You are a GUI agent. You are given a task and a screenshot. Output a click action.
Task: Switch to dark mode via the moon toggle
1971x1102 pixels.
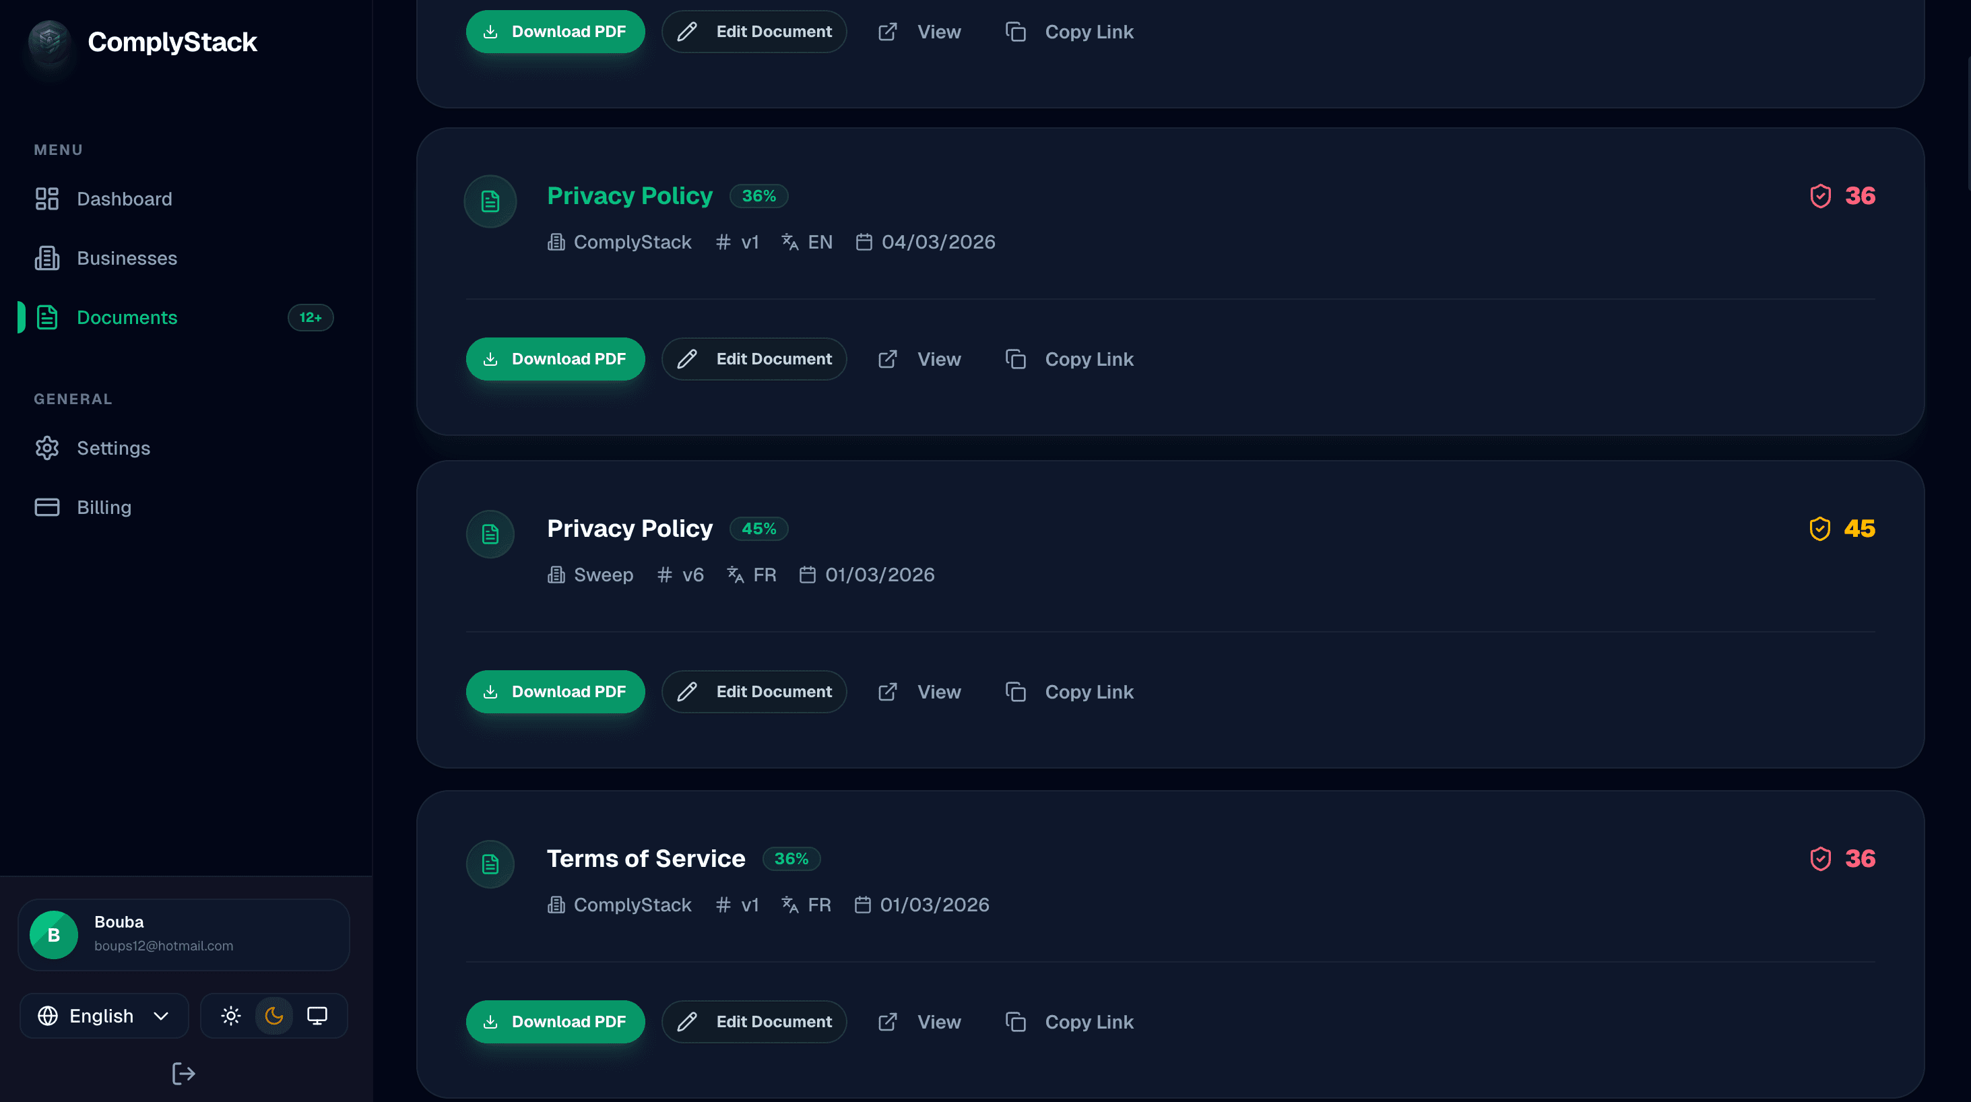click(x=274, y=1016)
